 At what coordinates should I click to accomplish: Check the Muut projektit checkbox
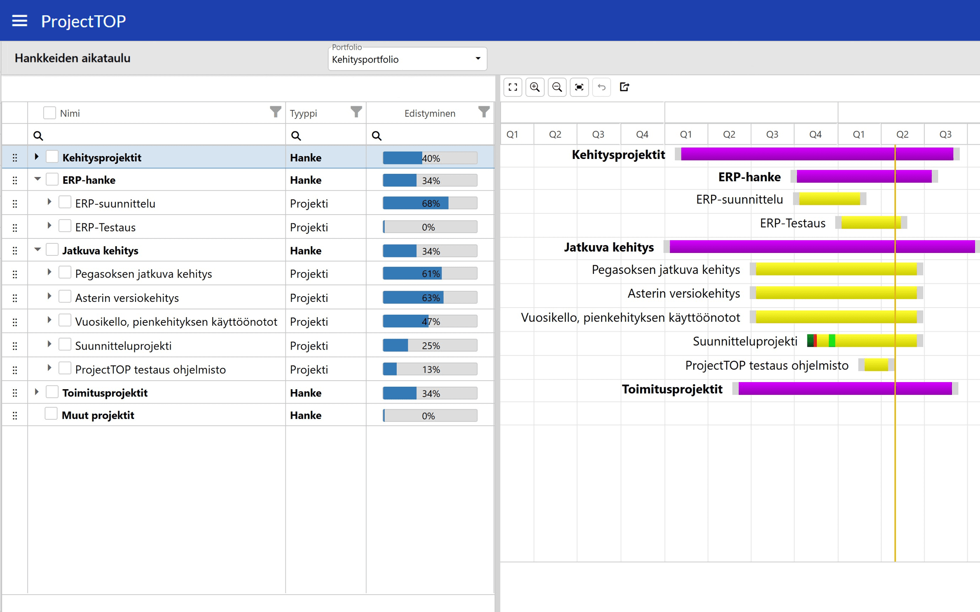[51, 414]
